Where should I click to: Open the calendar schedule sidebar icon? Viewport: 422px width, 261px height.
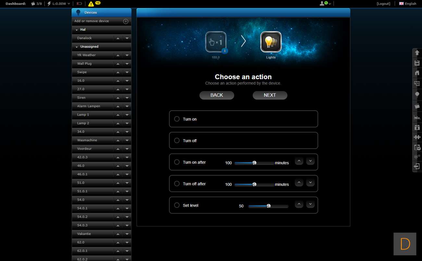[x=417, y=147]
